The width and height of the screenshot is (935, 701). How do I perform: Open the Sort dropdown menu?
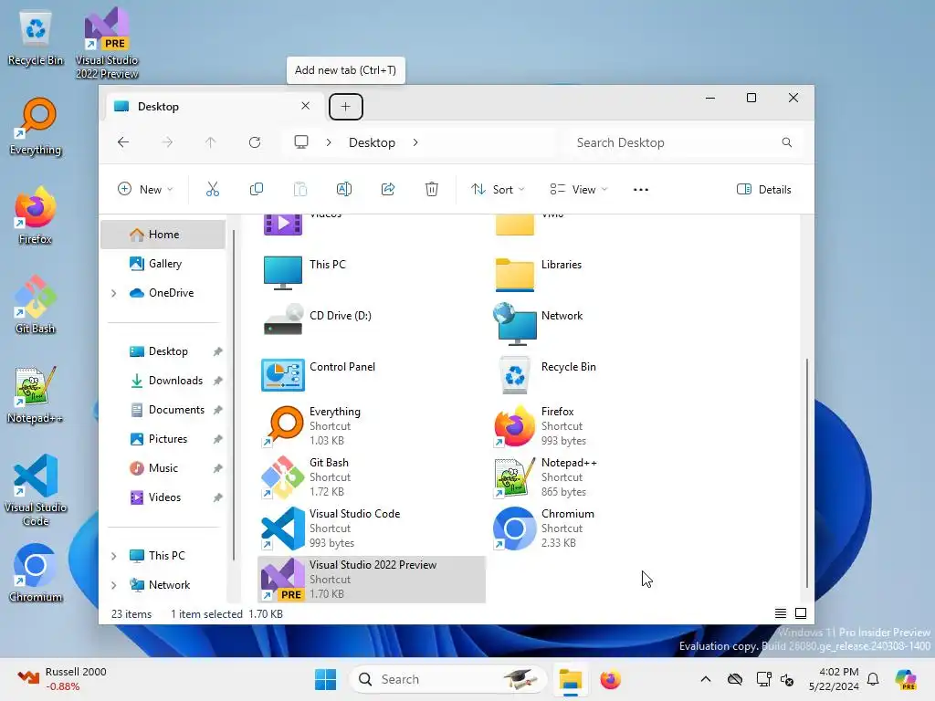pos(498,190)
